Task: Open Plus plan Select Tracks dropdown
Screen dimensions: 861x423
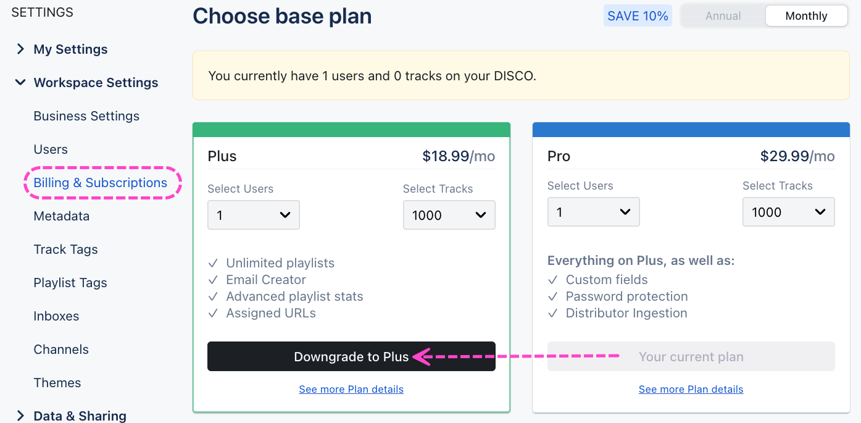Action: (449, 215)
